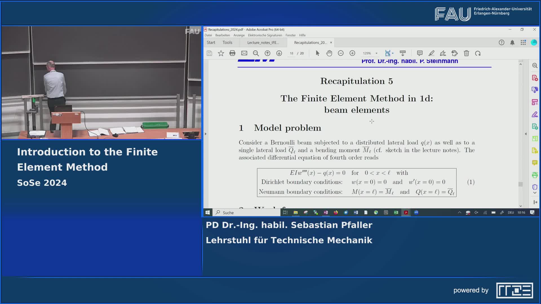Click the Tools button
541x304 pixels.
(x=227, y=43)
